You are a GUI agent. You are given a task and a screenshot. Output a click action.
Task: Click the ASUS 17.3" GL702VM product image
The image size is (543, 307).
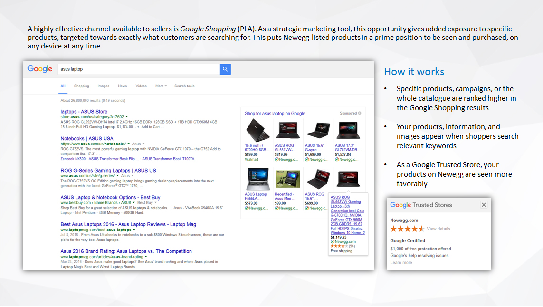[x=348, y=130]
